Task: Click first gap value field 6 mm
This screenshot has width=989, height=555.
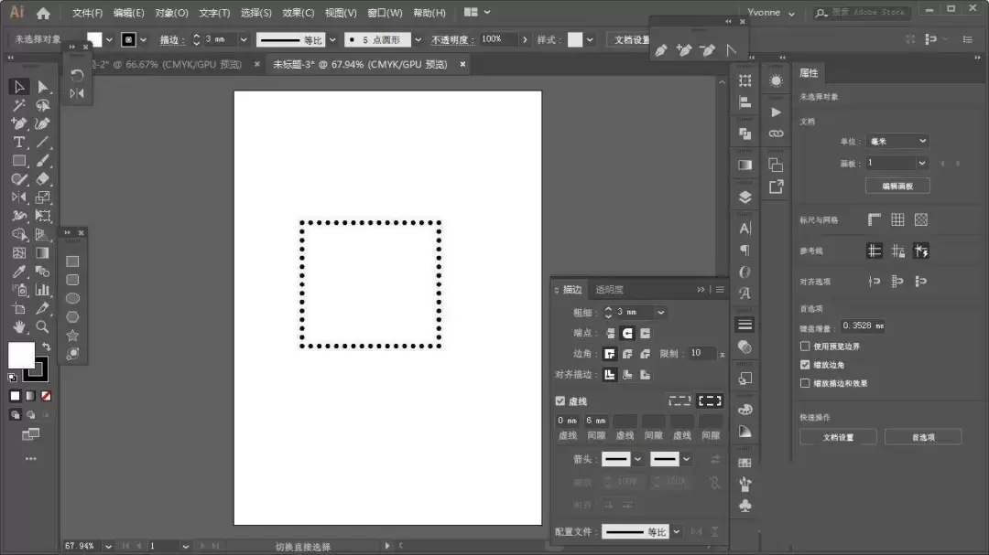Action: click(x=596, y=421)
